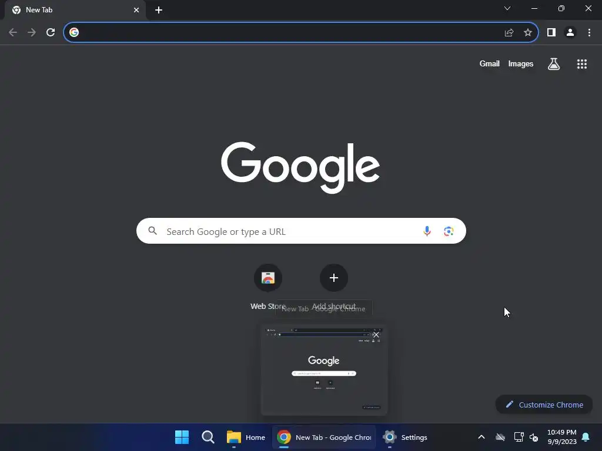Select the New Tab tab
Image resolution: width=602 pixels, height=451 pixels.
tap(75, 10)
